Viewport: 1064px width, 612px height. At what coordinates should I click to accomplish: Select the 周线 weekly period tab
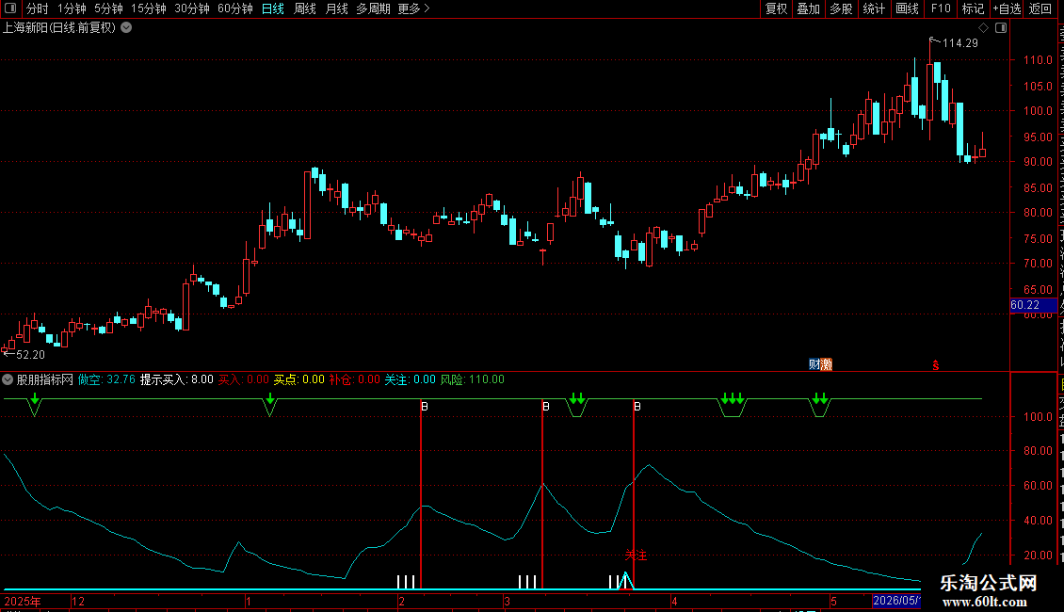(305, 8)
